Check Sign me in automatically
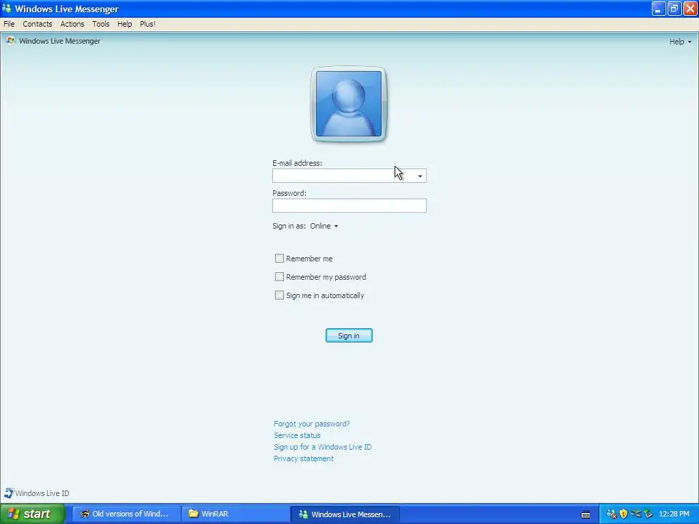 click(x=279, y=295)
